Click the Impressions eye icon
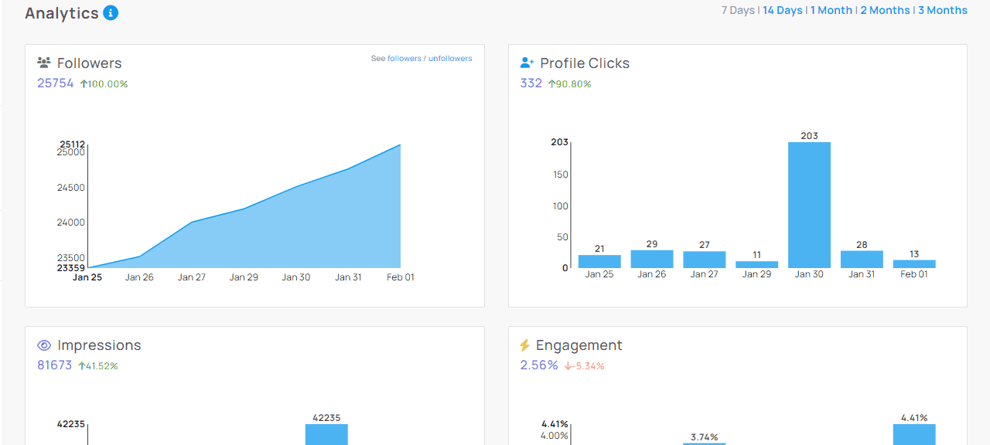This screenshot has width=990, height=445. [x=44, y=345]
